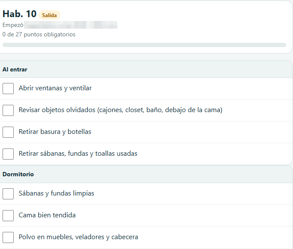Check 'Retirar sábanas, fundas y toallas usadas'
The image size is (293, 249).
click(8, 154)
